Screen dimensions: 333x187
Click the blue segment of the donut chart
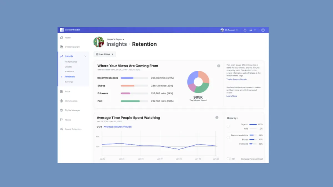click(192, 77)
